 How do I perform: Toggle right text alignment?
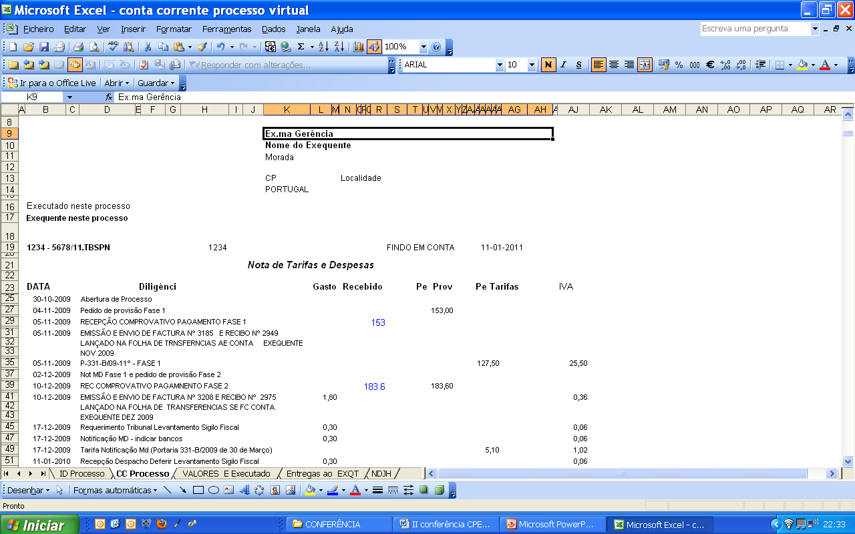point(629,65)
